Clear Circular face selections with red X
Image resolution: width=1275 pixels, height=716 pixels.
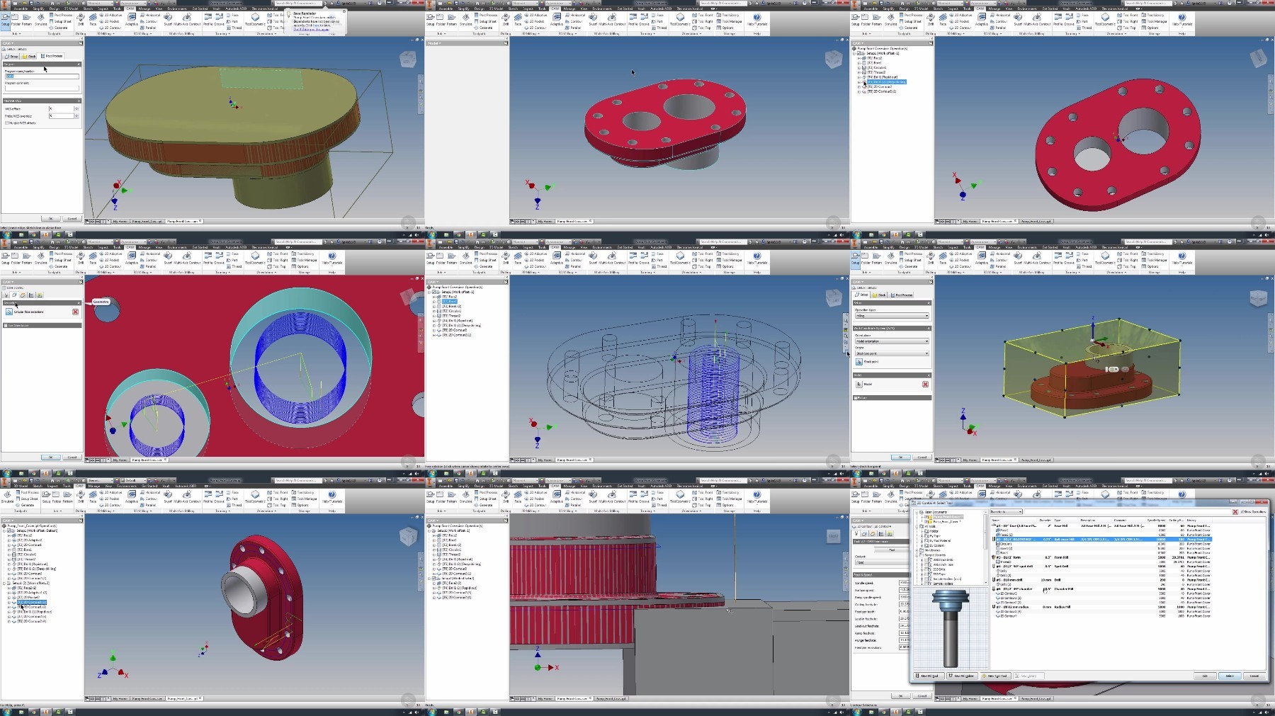point(75,312)
